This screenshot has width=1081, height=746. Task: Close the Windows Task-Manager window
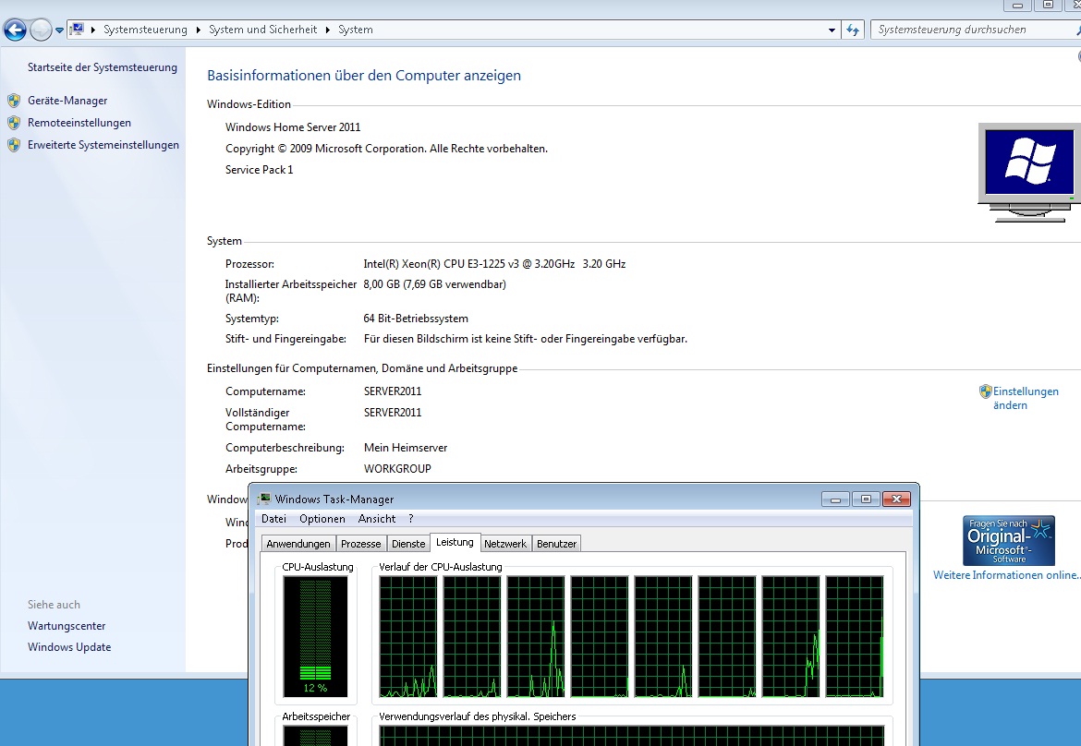click(896, 499)
